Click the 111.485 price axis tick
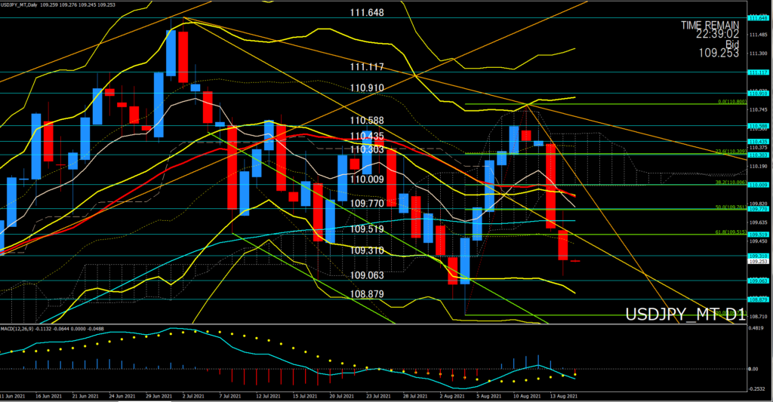This screenshot has width=773, height=402. pyautogui.click(x=758, y=35)
